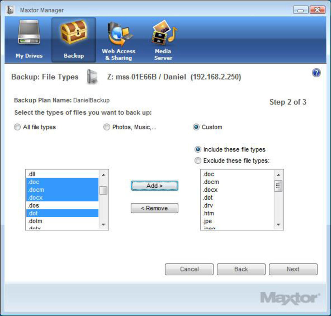Select .dotm in the left list

(x=62, y=221)
